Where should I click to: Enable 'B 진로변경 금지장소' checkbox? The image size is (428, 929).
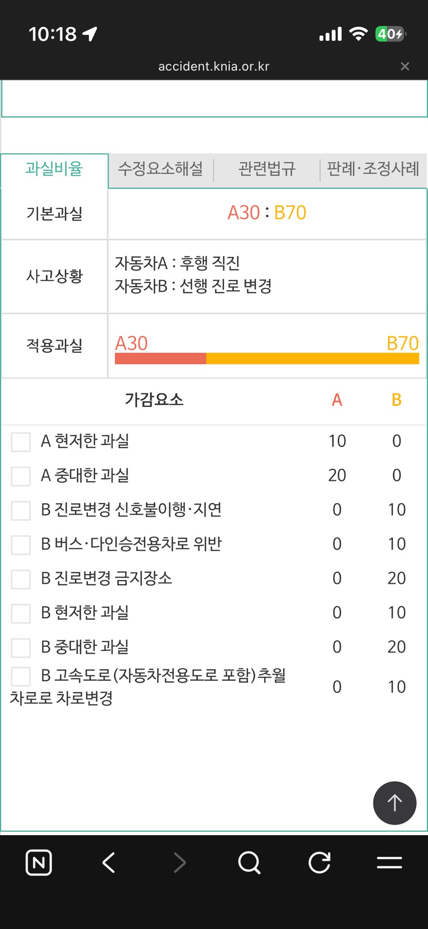point(21,579)
